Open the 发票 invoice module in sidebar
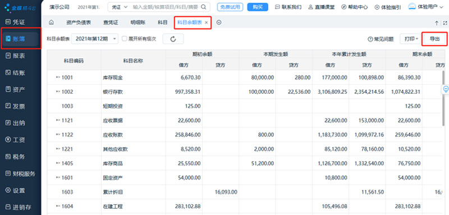 (16, 107)
